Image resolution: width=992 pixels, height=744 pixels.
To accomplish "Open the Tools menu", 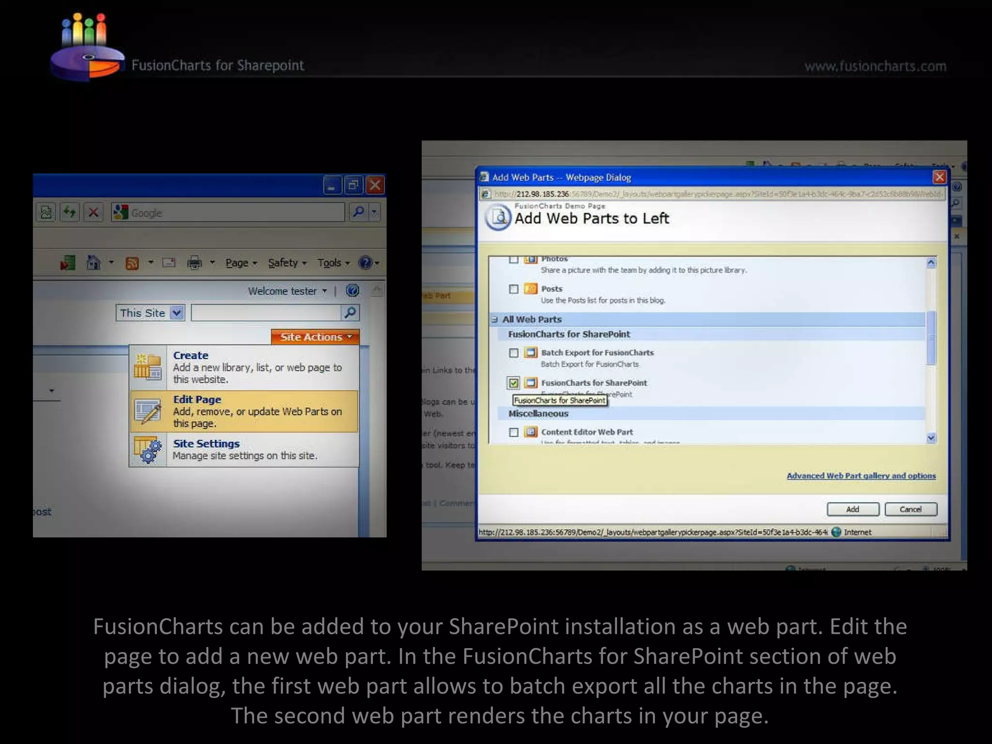I will [333, 263].
